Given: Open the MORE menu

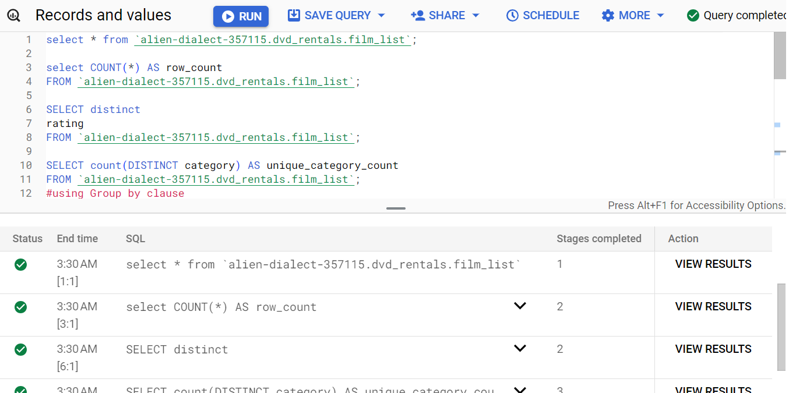Looking at the screenshot, I should (x=633, y=16).
